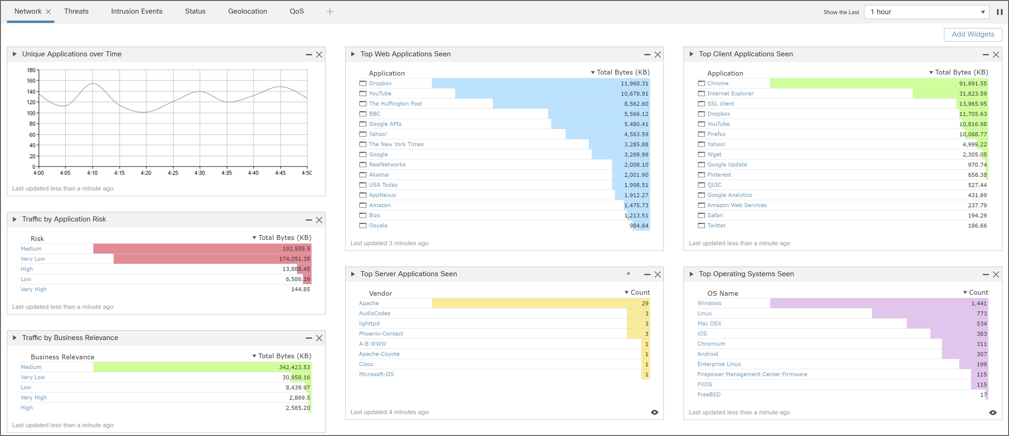
Task: Toggle eye icon in Top Server Applications widget
Action: (654, 412)
